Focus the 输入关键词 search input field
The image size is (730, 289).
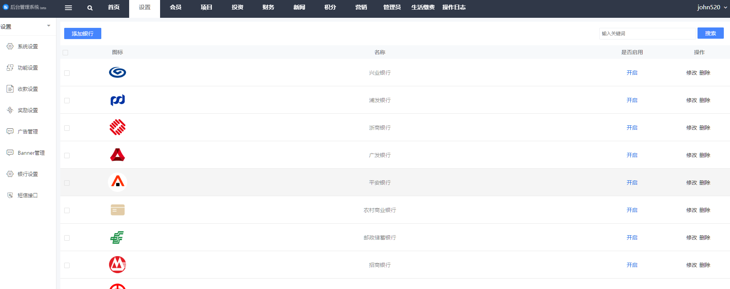[647, 34]
